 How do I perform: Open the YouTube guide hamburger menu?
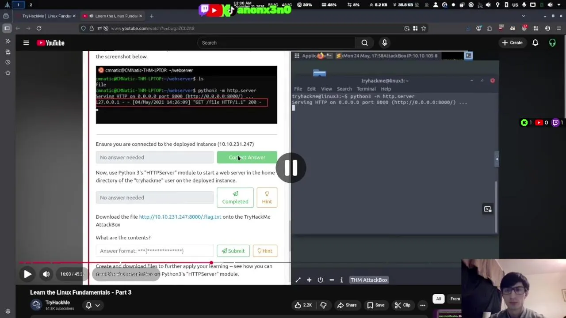click(26, 43)
